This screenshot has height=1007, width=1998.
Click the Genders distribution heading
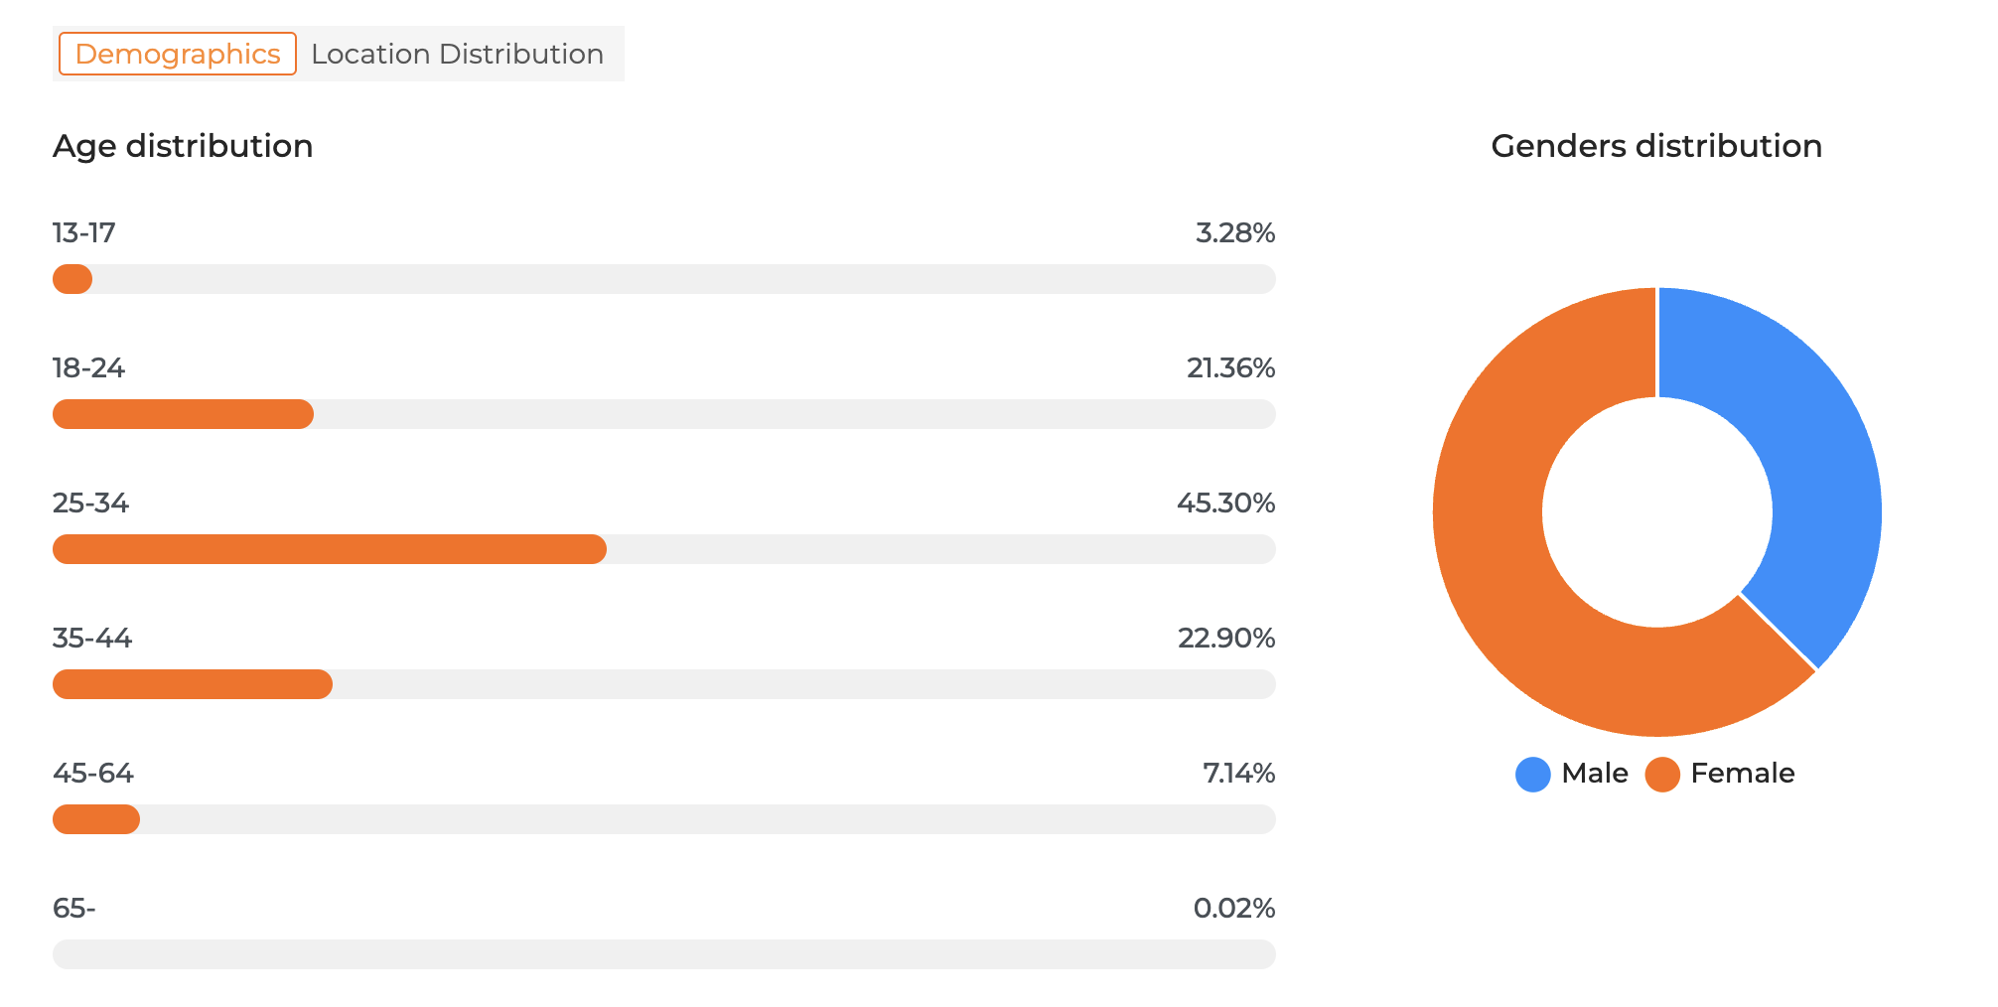pos(1656,146)
